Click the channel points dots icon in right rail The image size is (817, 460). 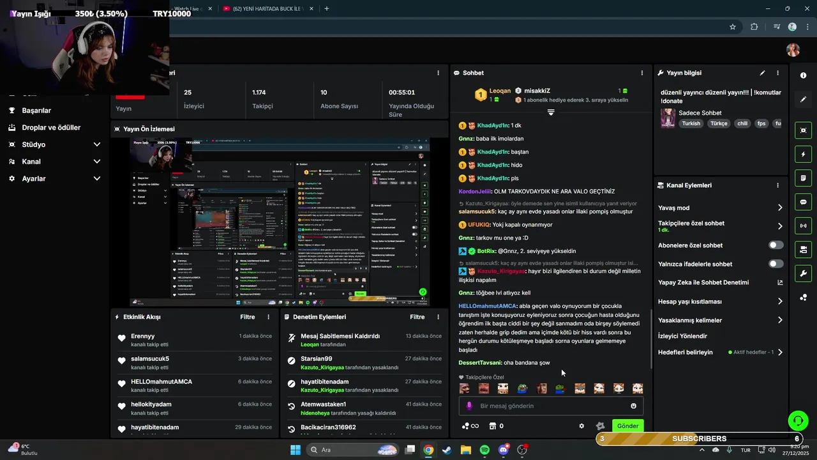803,297
